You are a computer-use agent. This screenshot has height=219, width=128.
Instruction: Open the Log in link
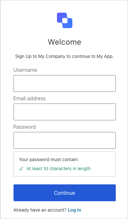click(x=74, y=210)
